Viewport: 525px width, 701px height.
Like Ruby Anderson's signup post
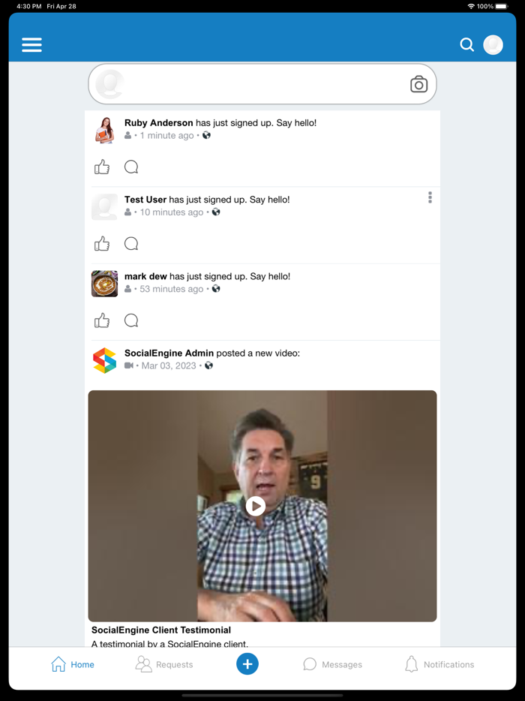tap(102, 167)
